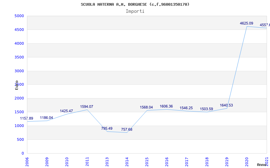The image size is (270, 168).
Task: Select the 2018 x-axis year label
Action: 207,162
